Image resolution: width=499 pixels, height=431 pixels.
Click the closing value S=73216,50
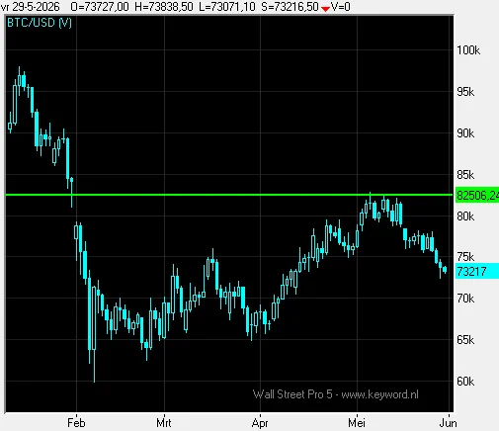pos(290,7)
